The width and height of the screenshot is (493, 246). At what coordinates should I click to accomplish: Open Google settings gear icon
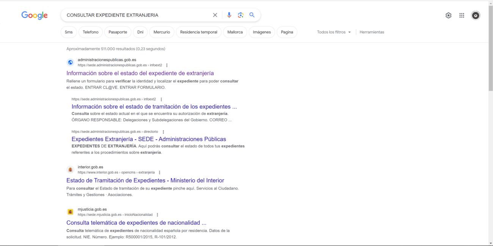coord(449,16)
